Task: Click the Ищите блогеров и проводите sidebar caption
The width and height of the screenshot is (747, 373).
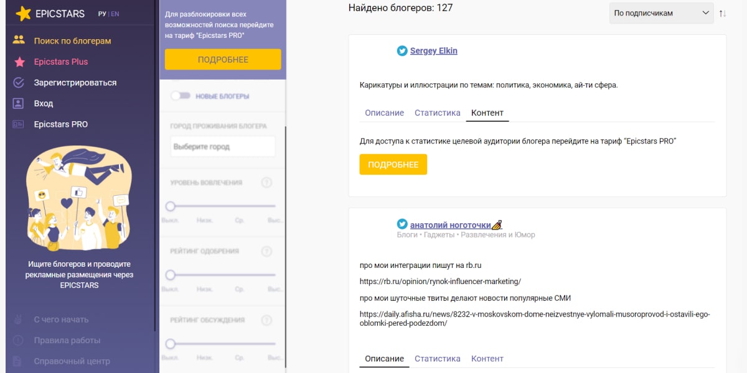Action: tap(79, 274)
